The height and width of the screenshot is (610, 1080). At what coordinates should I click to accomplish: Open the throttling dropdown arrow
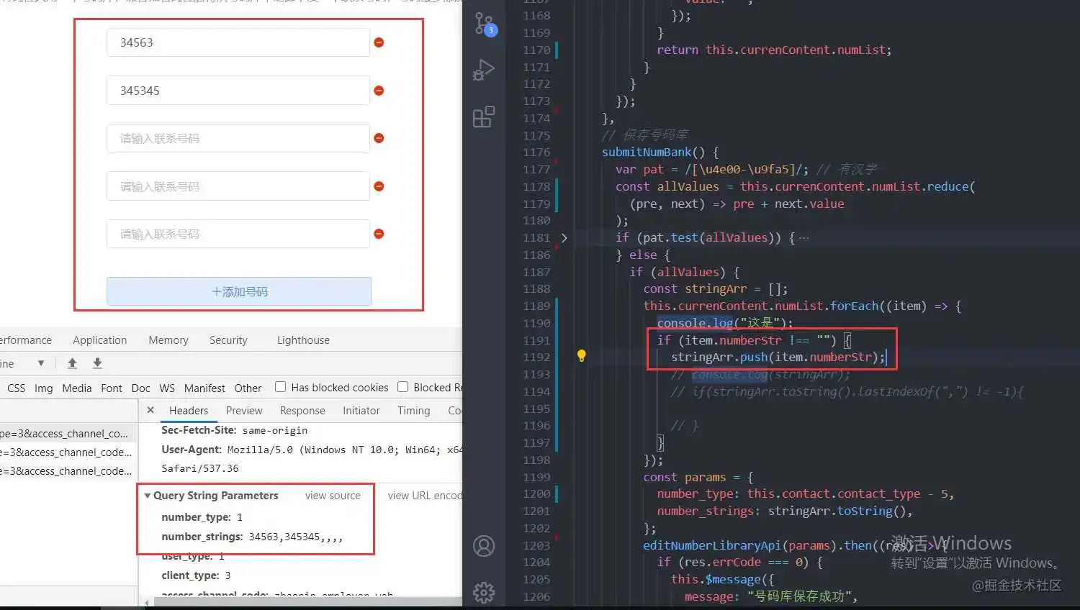[41, 363]
